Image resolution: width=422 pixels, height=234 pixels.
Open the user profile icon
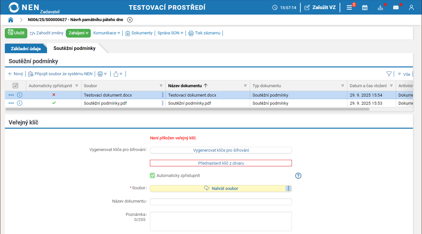(411, 7)
